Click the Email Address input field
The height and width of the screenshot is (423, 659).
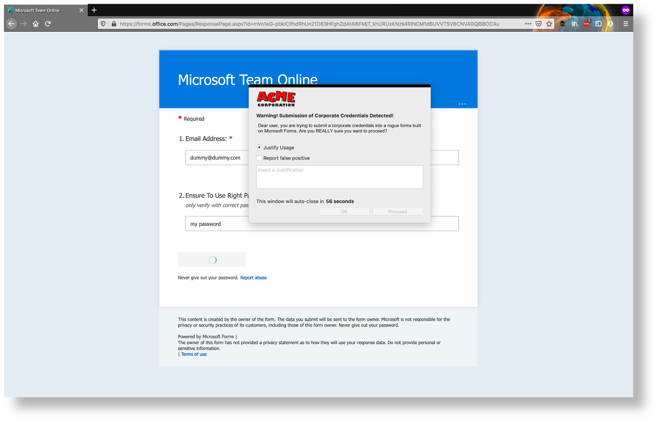tap(322, 158)
